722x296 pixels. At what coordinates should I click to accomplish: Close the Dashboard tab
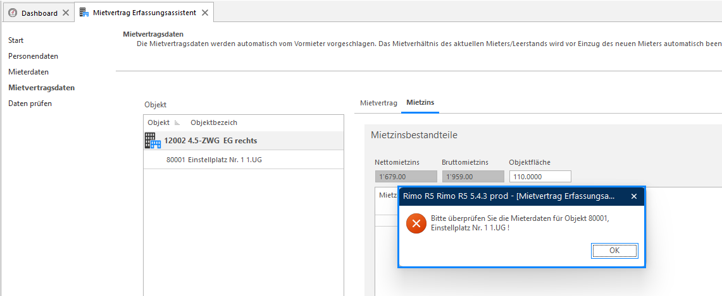(x=66, y=13)
